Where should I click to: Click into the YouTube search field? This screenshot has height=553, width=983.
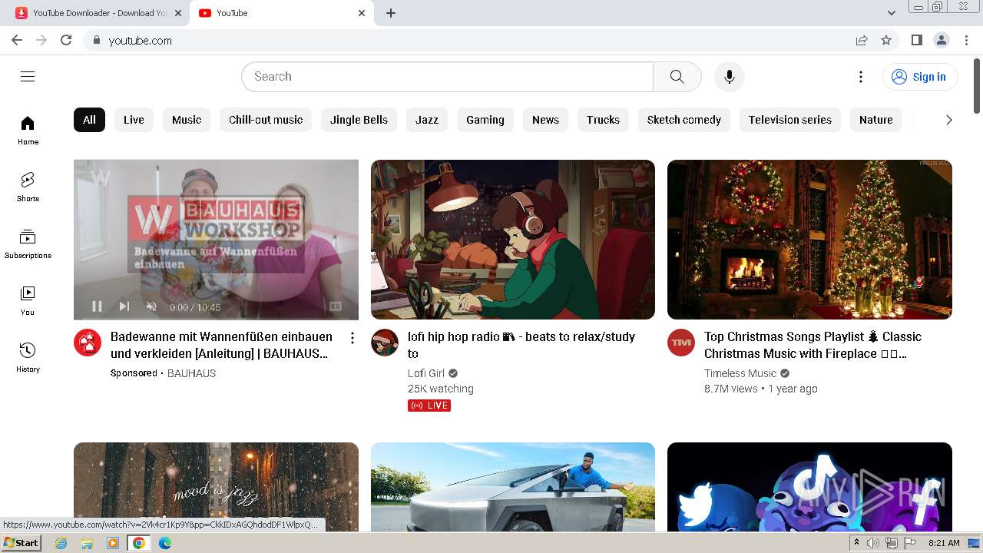coord(447,76)
